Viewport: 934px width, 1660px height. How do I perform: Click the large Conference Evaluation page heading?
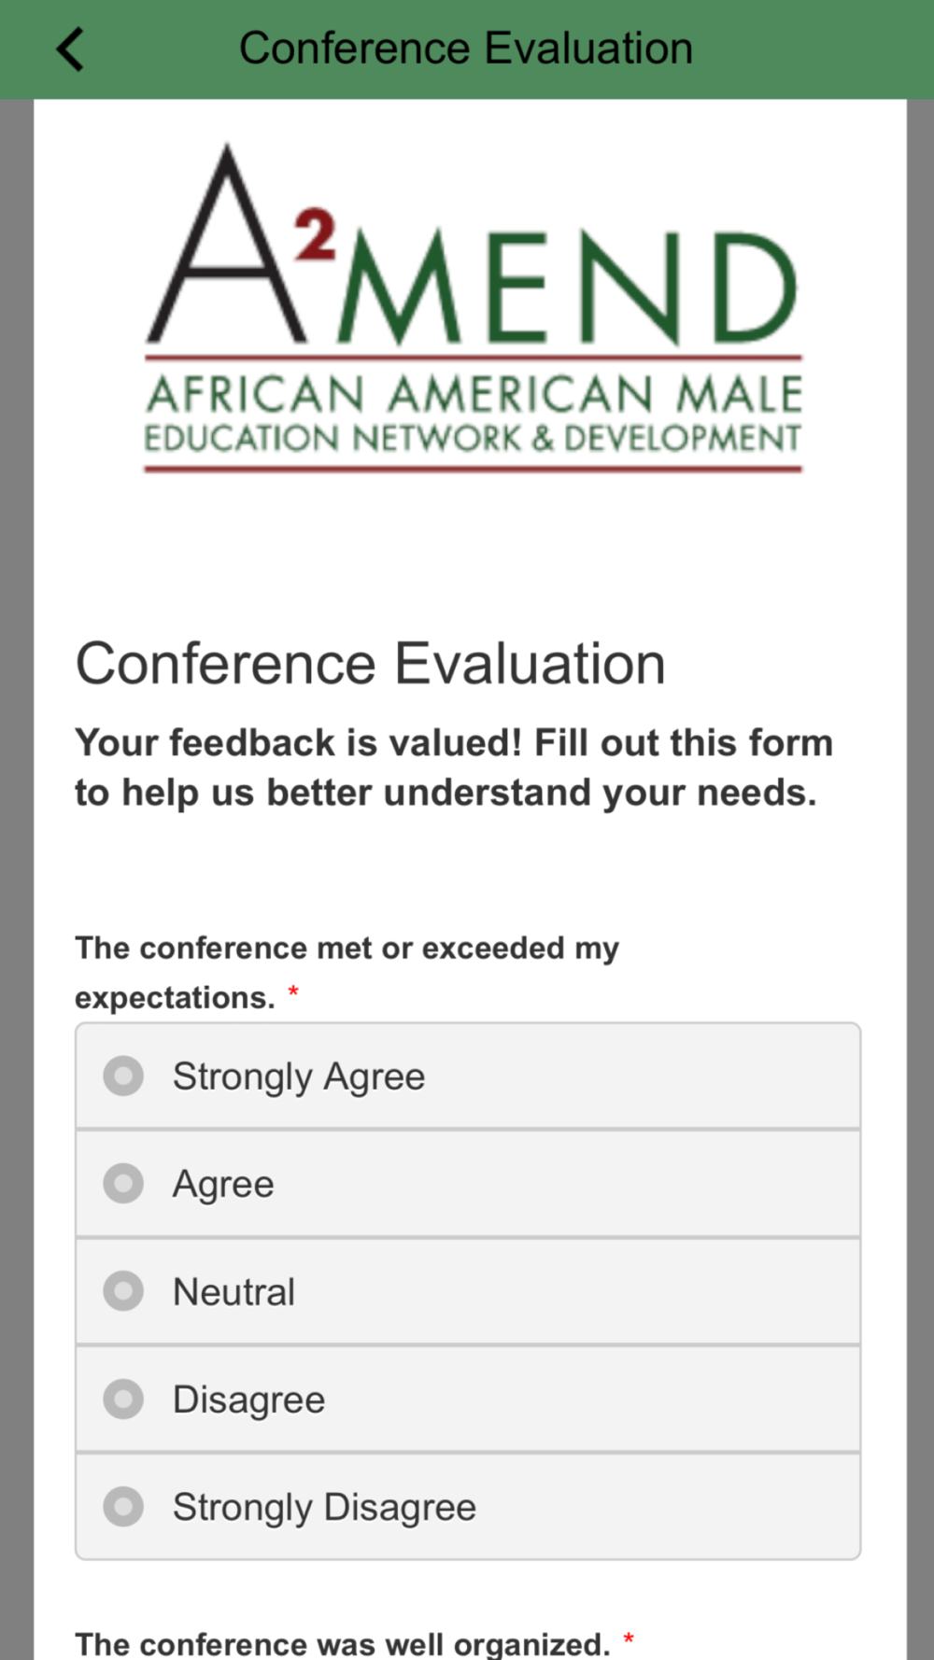370,664
